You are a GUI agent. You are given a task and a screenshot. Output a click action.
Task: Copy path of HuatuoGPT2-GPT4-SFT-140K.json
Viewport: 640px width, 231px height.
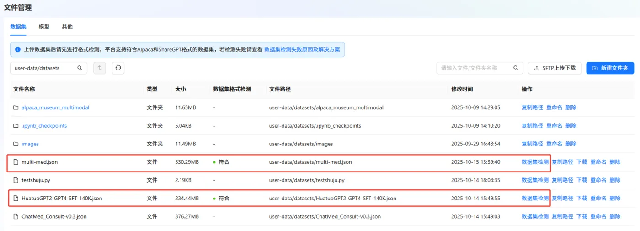point(562,199)
